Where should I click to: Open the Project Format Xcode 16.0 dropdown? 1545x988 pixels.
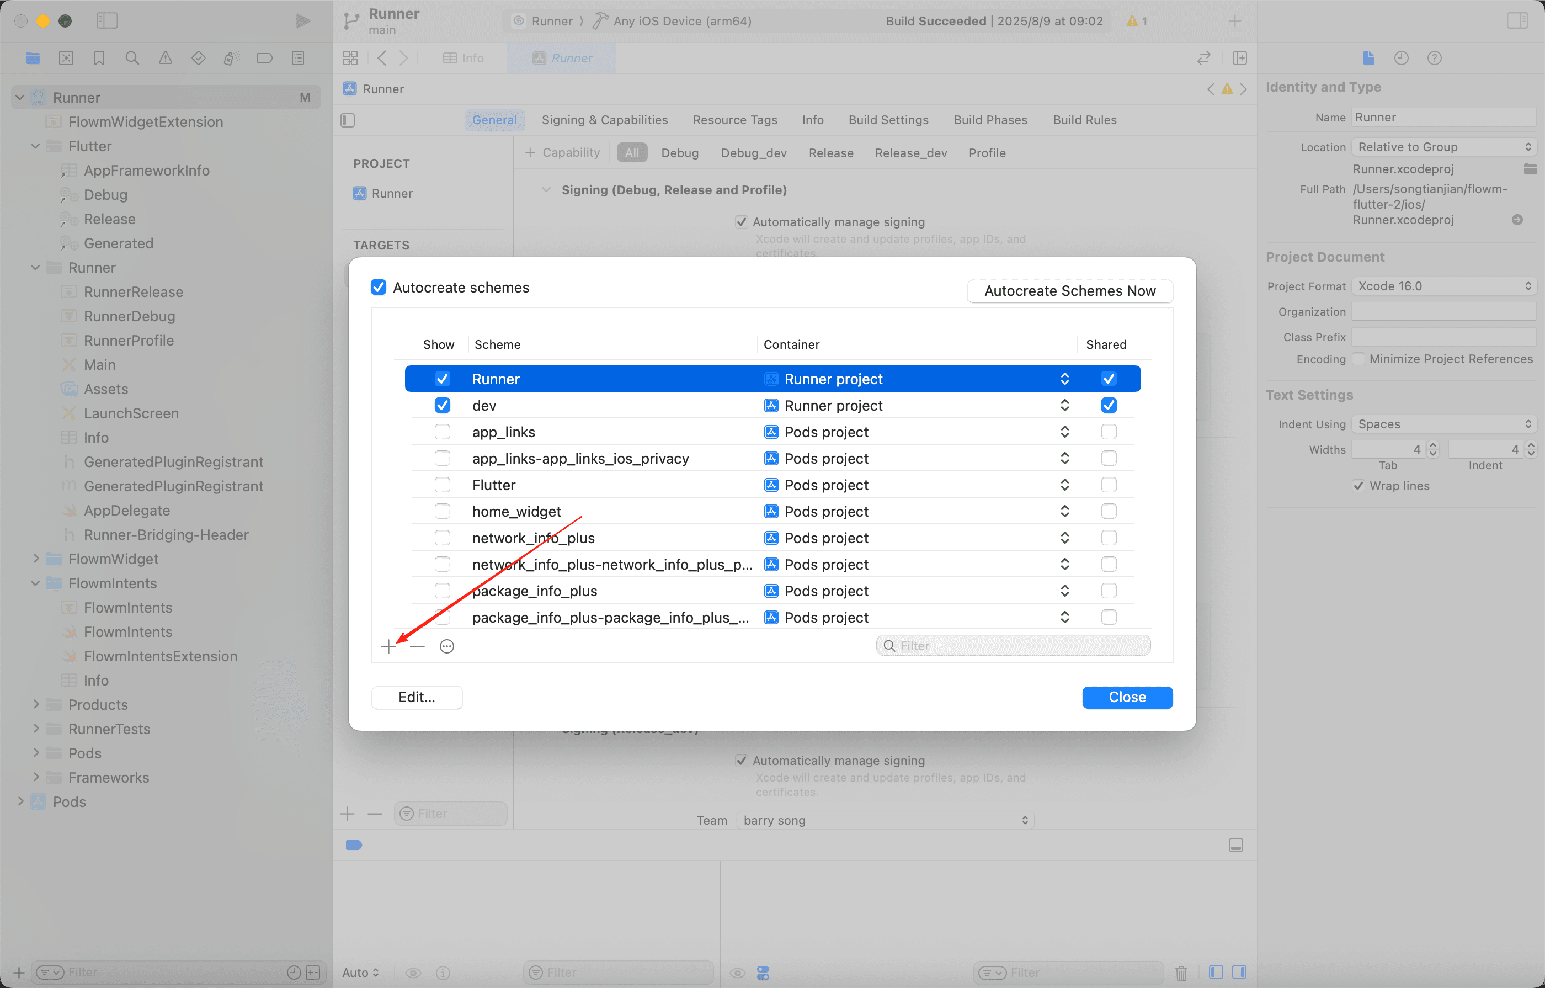[x=1443, y=286]
